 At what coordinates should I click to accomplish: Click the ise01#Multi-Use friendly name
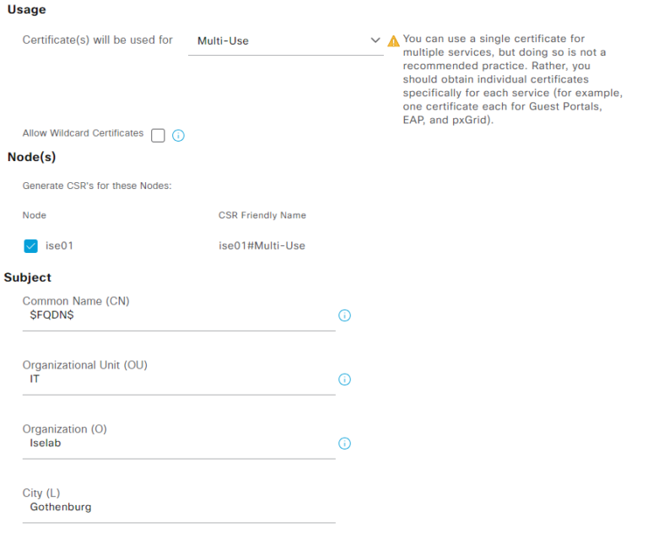pyautogui.click(x=262, y=245)
